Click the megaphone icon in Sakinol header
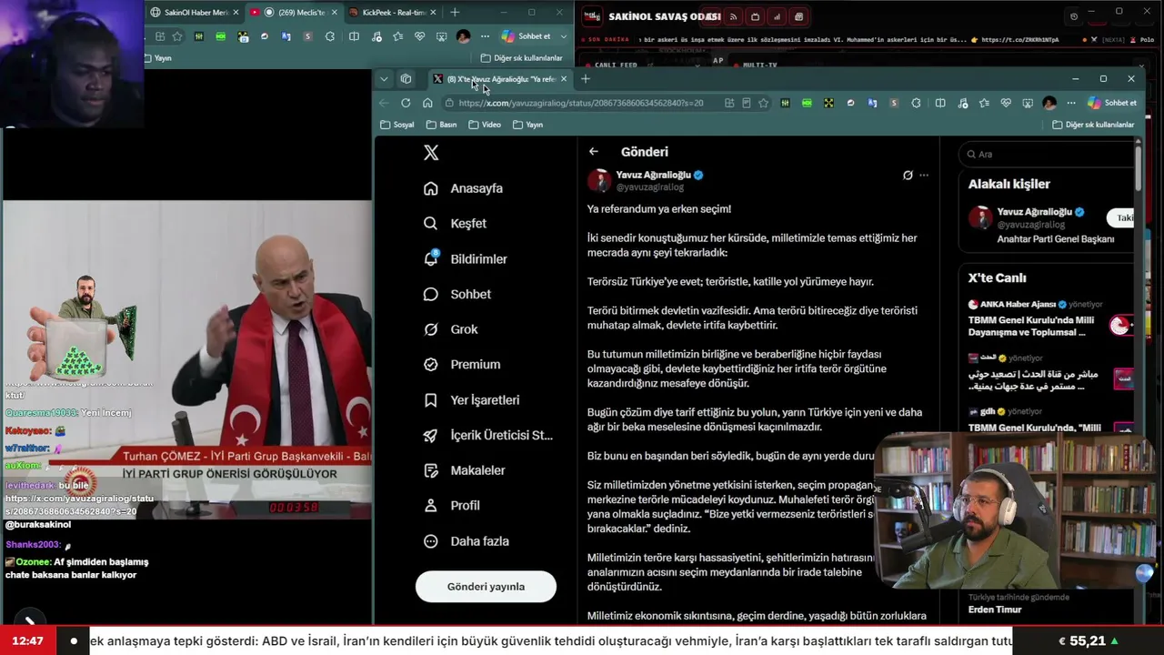Image resolution: width=1164 pixels, height=655 pixels. click(x=712, y=16)
